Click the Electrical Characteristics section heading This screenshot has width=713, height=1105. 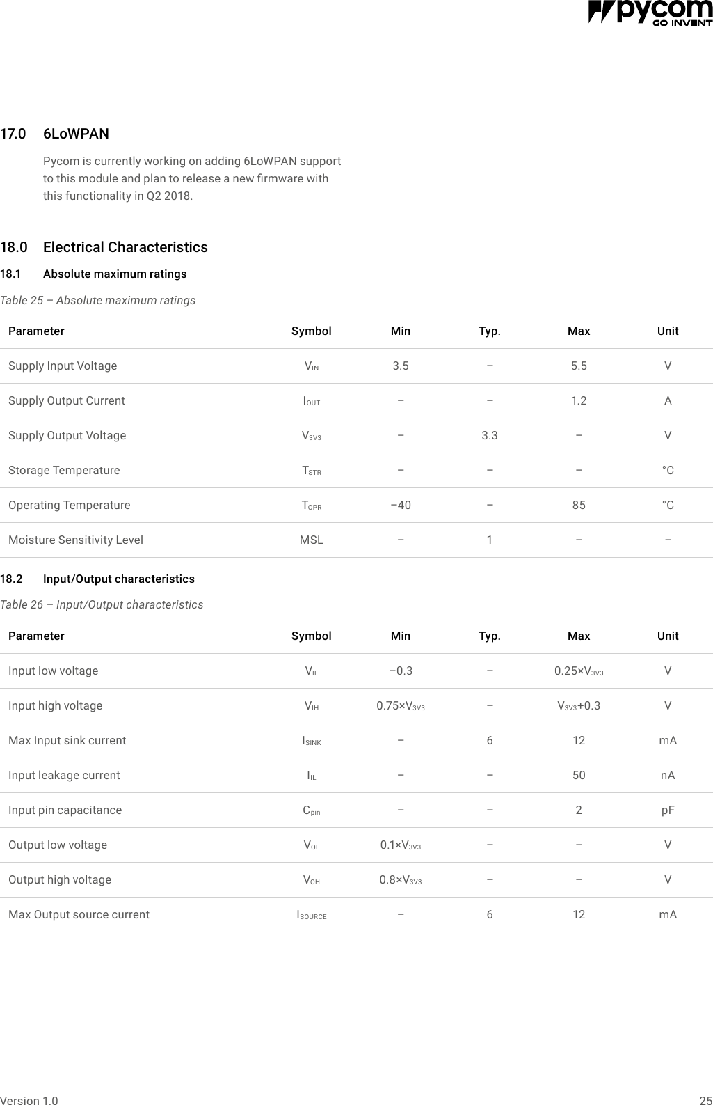click(x=125, y=247)
